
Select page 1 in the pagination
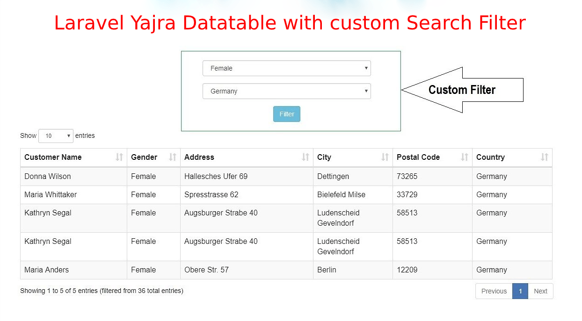520,291
